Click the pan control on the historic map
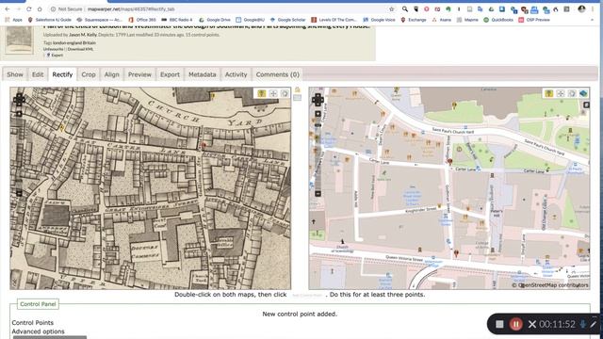Image resolution: width=603 pixels, height=339 pixels. point(19,100)
